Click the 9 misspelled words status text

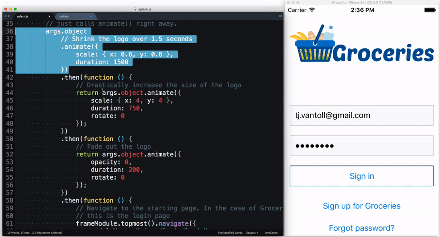coord(229,233)
